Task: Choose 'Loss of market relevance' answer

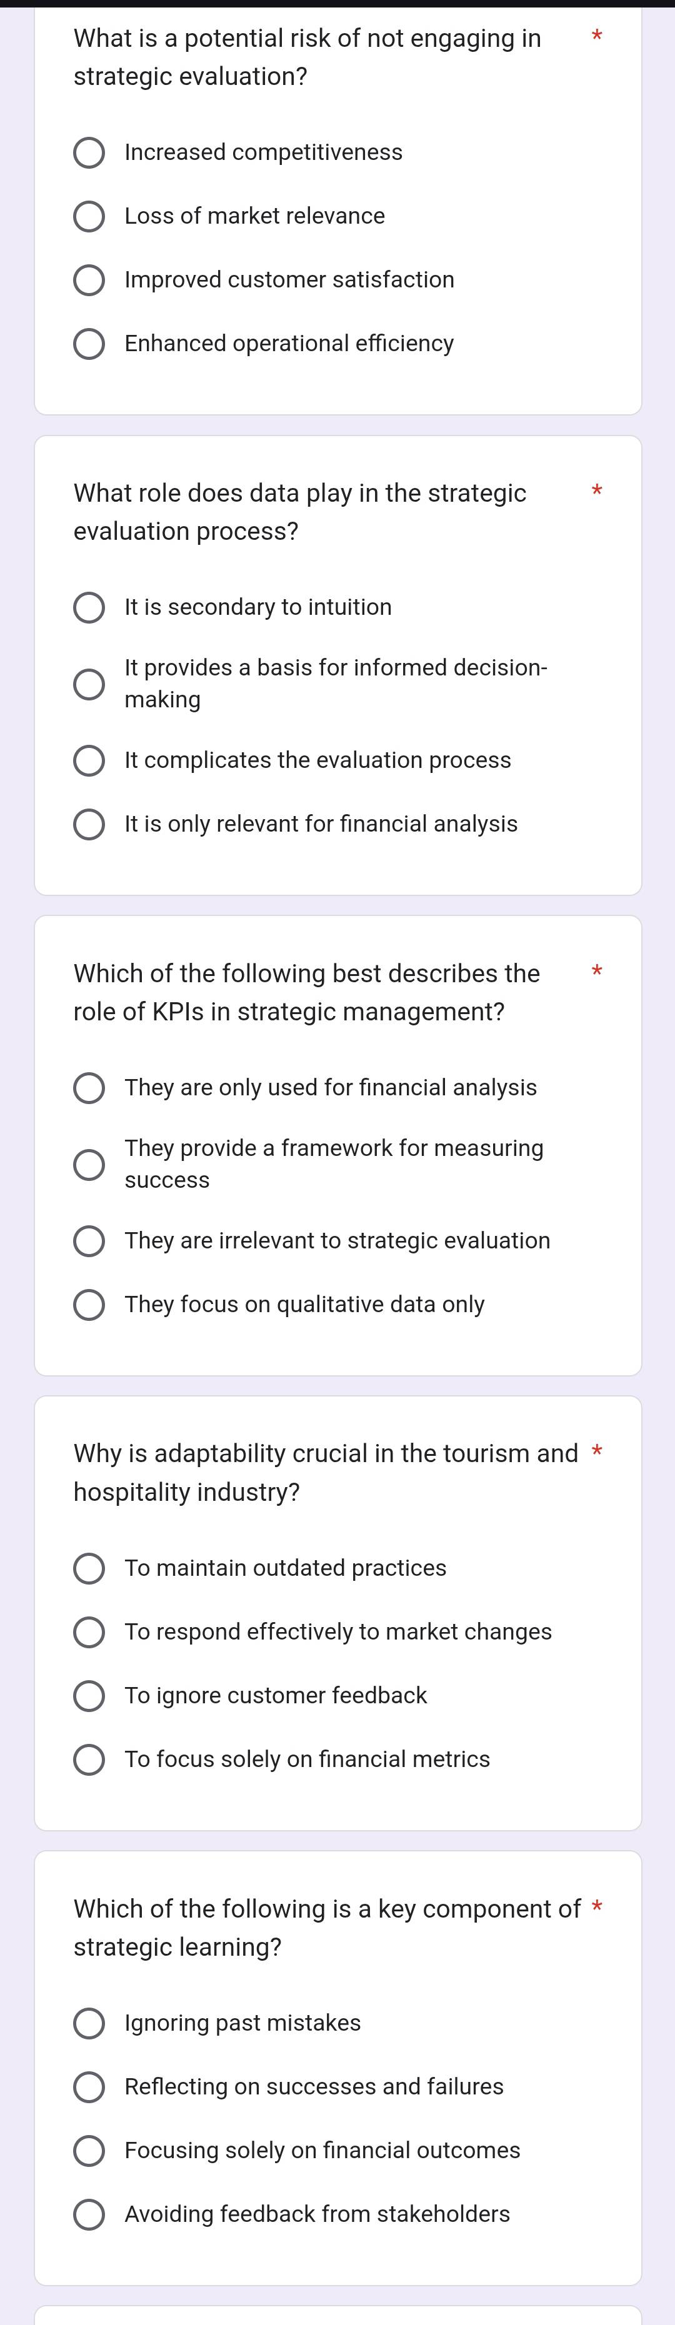Action: click(x=88, y=217)
